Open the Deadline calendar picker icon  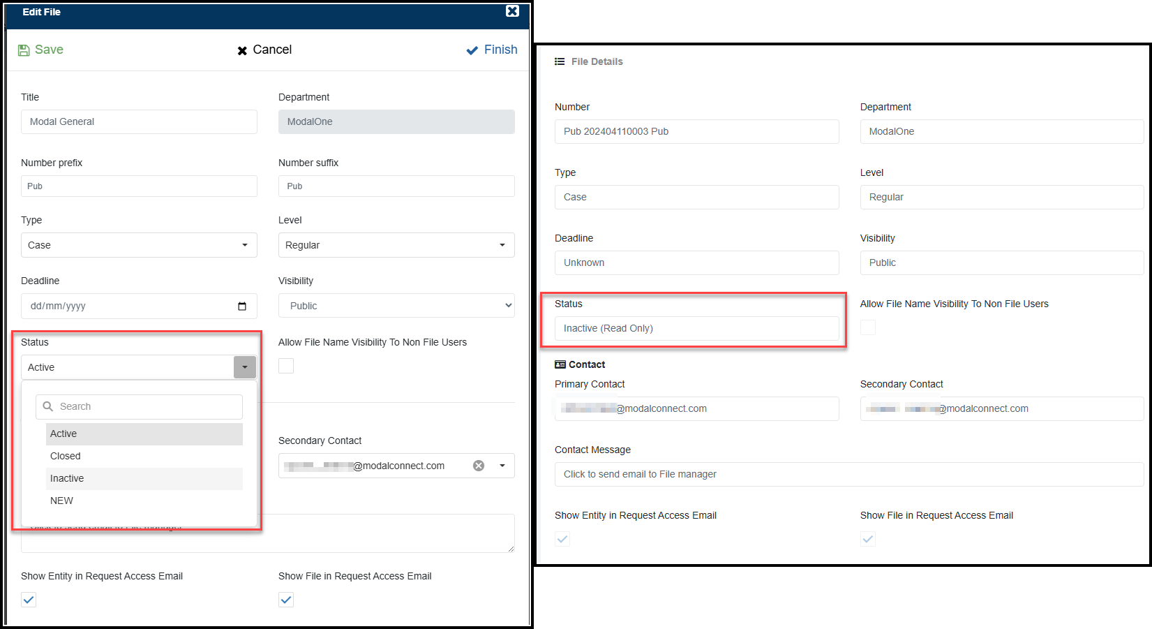[x=242, y=306]
